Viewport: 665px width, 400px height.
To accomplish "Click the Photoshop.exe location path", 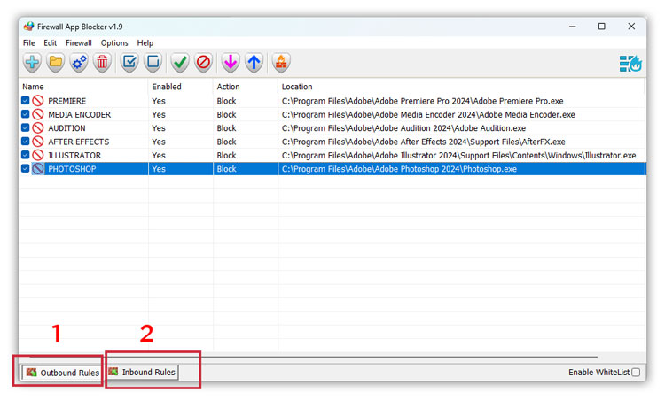I will click(x=399, y=168).
